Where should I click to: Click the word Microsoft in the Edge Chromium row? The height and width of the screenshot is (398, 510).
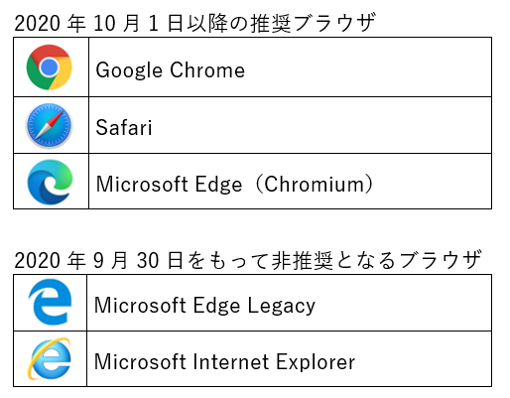(142, 185)
